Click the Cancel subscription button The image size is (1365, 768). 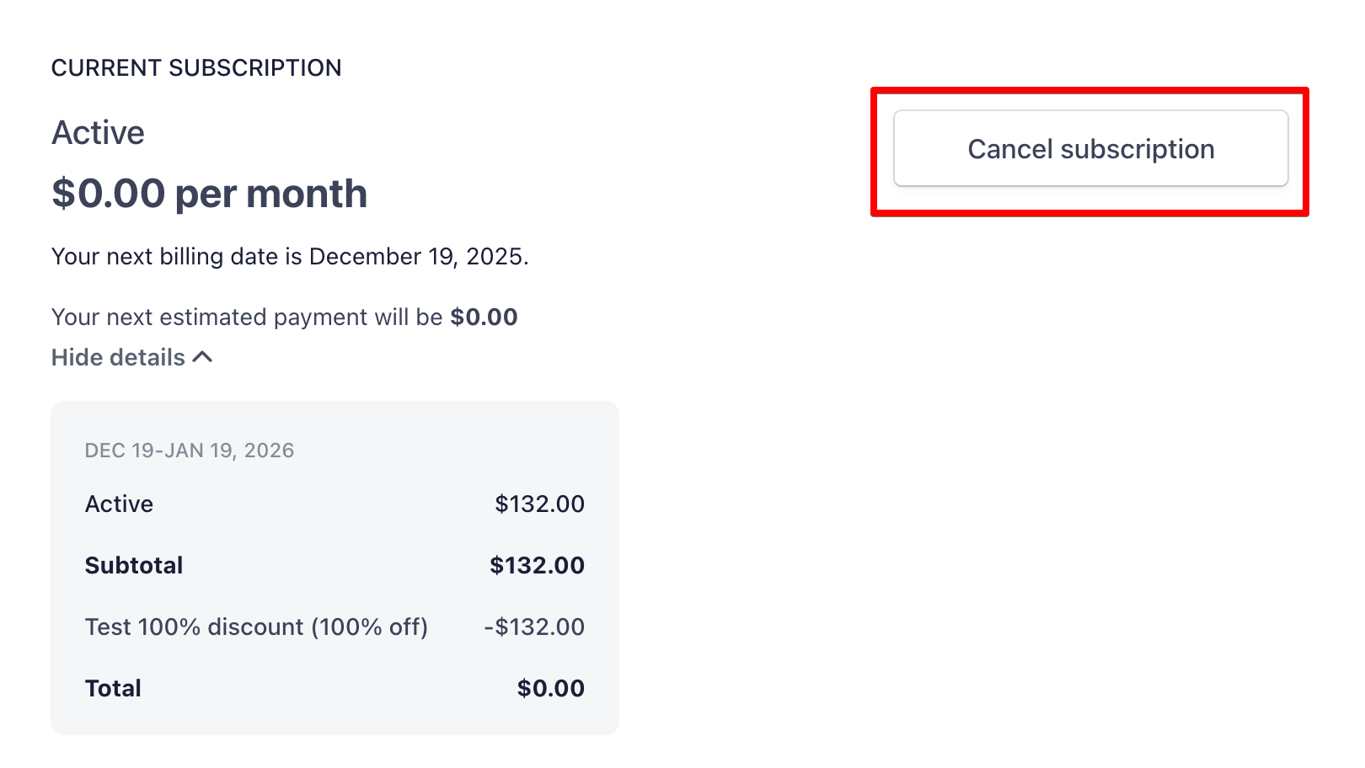[x=1090, y=149]
